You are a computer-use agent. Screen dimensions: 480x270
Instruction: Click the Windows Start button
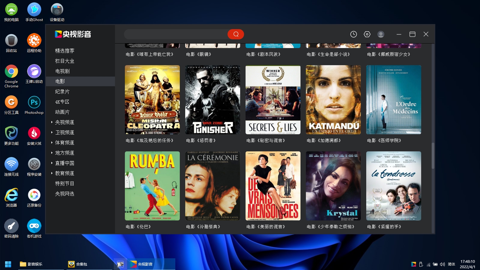click(8, 264)
